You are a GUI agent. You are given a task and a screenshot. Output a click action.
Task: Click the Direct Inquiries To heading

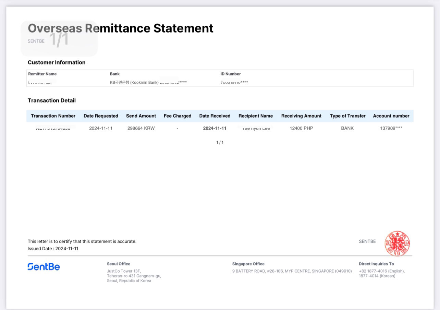[x=376, y=264]
